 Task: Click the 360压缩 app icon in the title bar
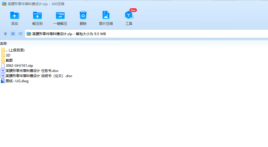pos(4,4)
